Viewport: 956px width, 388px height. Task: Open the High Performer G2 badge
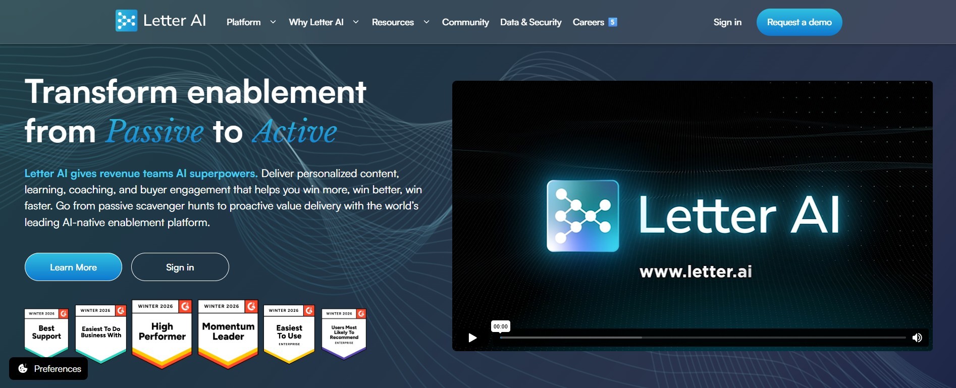click(162, 334)
